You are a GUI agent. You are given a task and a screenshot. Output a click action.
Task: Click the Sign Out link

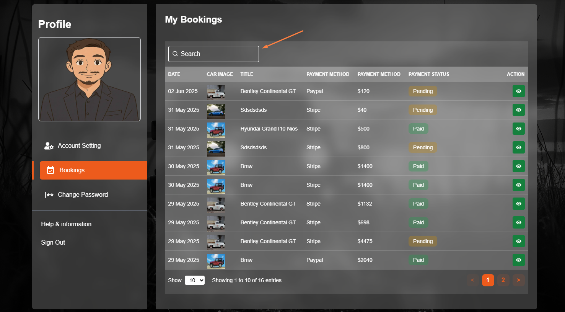coord(53,243)
